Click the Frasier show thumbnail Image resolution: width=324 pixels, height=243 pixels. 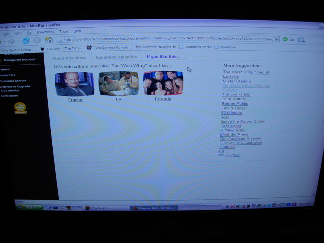[75, 84]
